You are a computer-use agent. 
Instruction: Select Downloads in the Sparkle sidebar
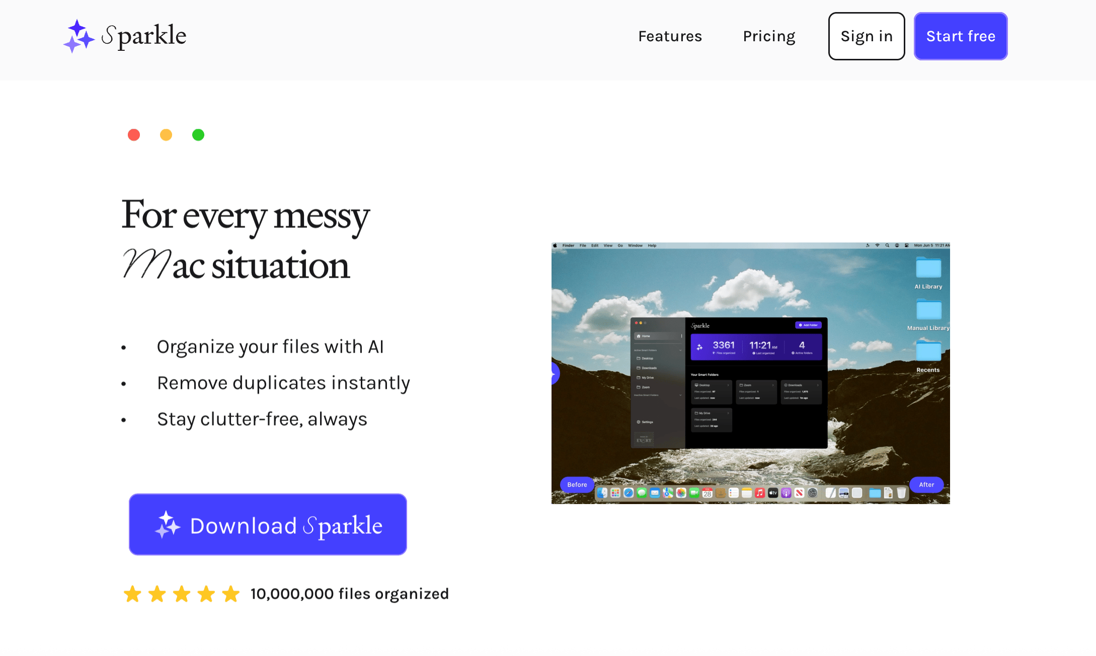coord(647,368)
